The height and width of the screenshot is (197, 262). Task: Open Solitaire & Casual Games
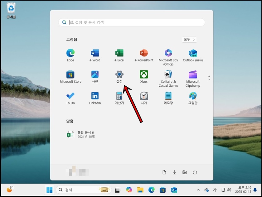168,79
